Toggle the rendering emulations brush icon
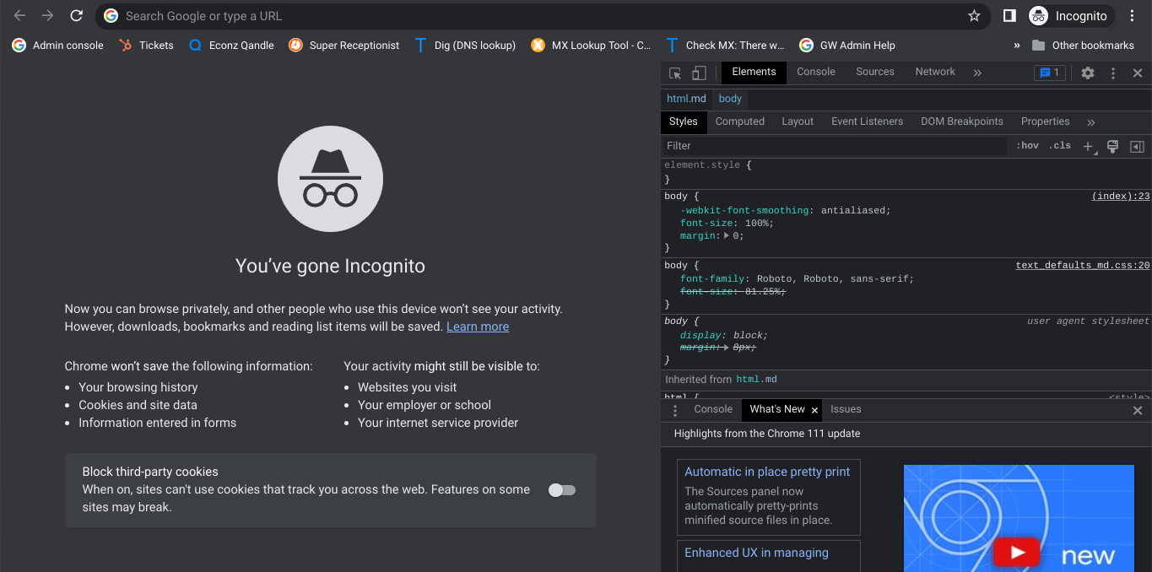Image resolution: width=1152 pixels, height=572 pixels. click(1112, 147)
